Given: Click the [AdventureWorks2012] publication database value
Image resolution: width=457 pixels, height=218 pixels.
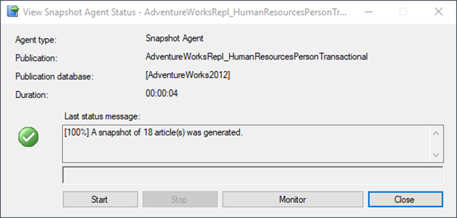Looking at the screenshot, I should coord(188,75).
